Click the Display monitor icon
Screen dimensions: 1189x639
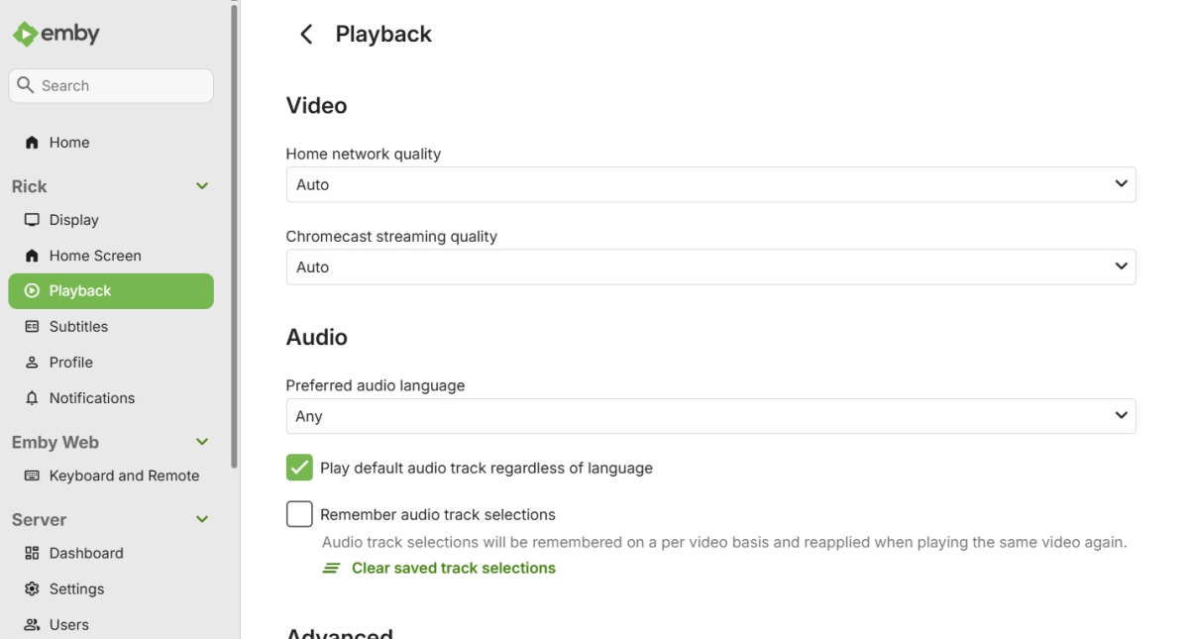[x=32, y=220]
